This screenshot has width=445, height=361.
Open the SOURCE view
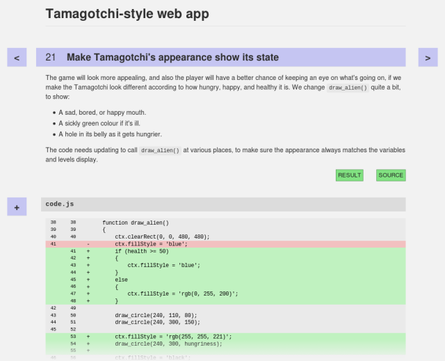(x=391, y=175)
